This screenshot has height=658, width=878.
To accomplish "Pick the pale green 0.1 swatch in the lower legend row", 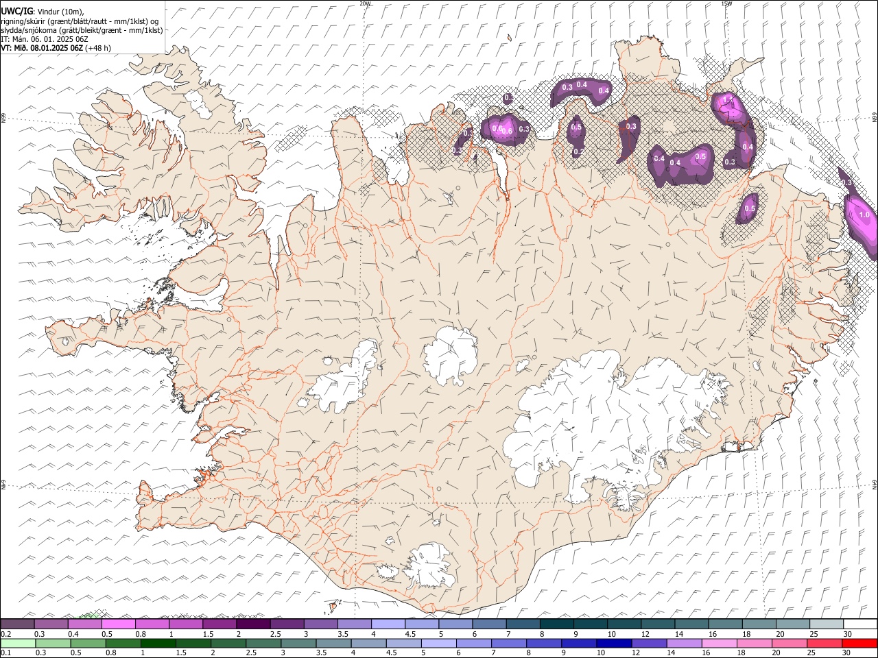I will [18, 643].
